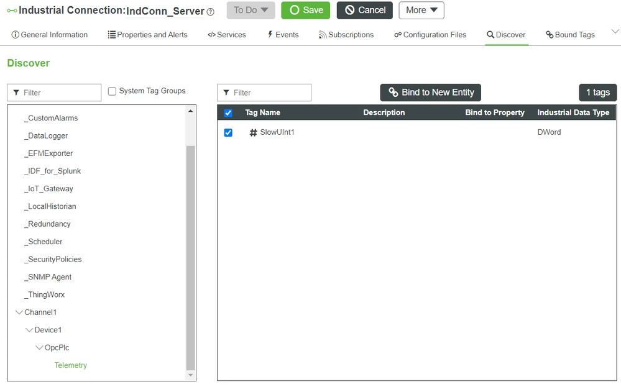Switch to Configuration Files tab
621x387 pixels.
pos(430,35)
